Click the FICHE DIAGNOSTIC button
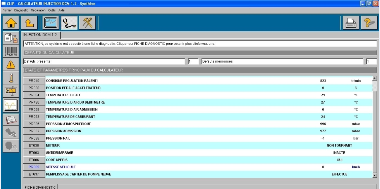This screenshot has width=380, height=189. [x=40, y=187]
